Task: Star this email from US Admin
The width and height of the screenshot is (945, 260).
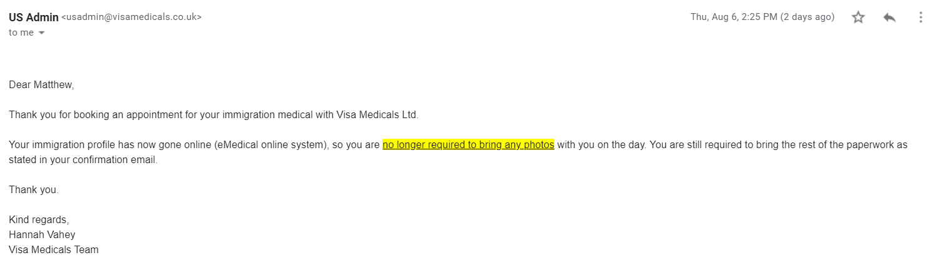Action: (858, 17)
